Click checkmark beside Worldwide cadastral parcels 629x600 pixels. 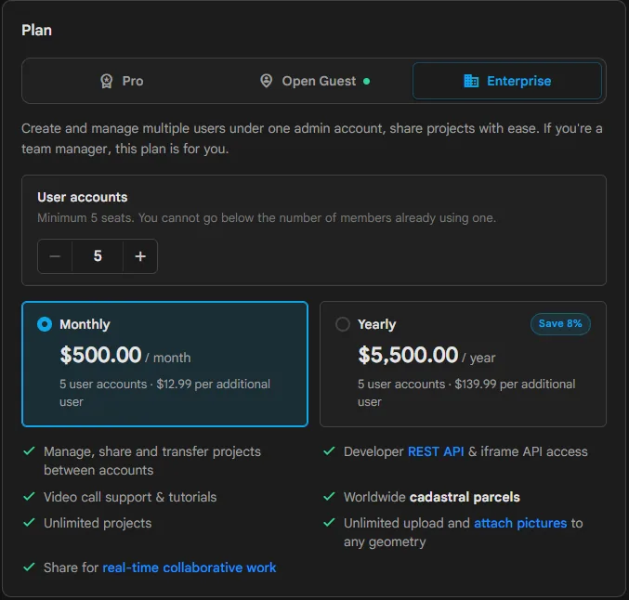pos(329,497)
